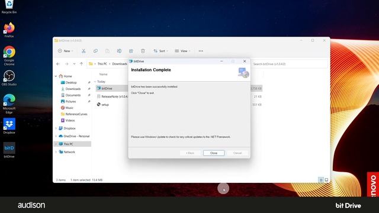The height and width of the screenshot is (213, 379).
Task: Open Microsoft Edge desktop shortcut
Action: (9, 104)
